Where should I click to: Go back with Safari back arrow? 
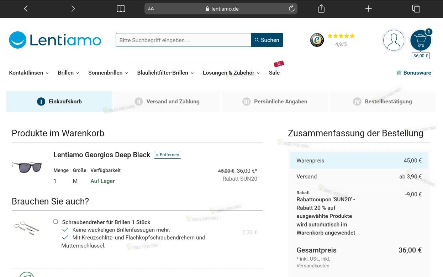(x=26, y=9)
